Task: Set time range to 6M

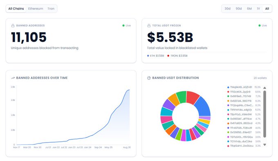Action: [249, 9]
